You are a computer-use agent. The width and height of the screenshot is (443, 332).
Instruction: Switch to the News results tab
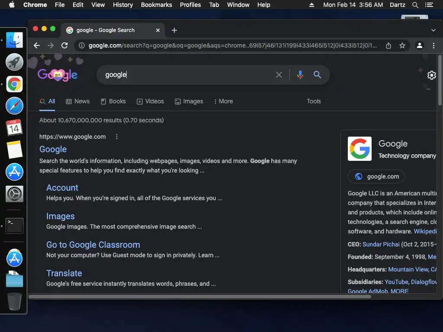coord(78,101)
